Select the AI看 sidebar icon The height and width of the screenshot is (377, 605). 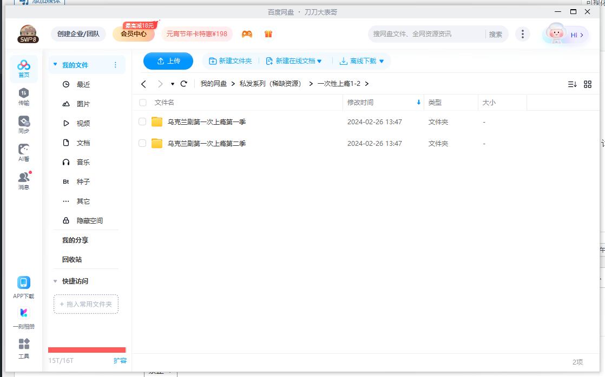(x=23, y=151)
